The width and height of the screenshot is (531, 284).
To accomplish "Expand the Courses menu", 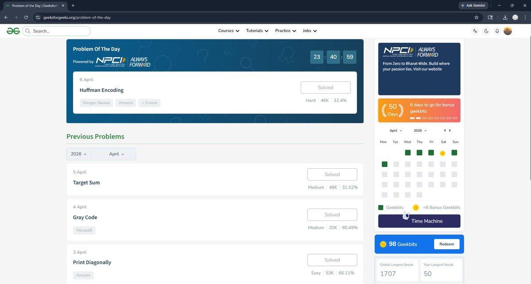I will pos(229,31).
